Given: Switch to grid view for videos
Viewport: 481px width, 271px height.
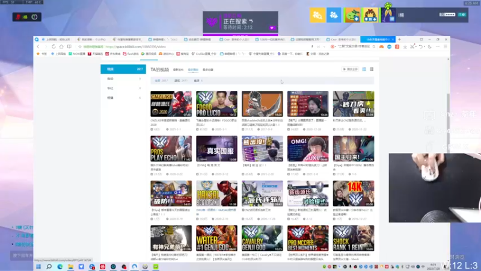Looking at the screenshot, I should click(x=364, y=69).
